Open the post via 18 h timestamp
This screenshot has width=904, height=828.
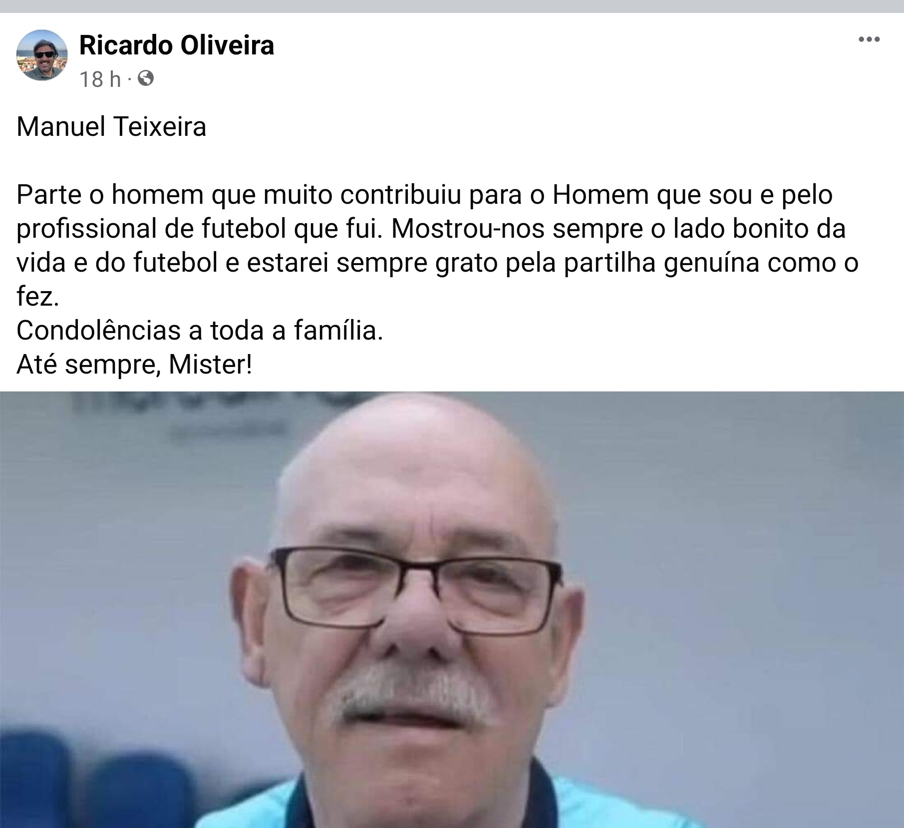click(x=100, y=79)
